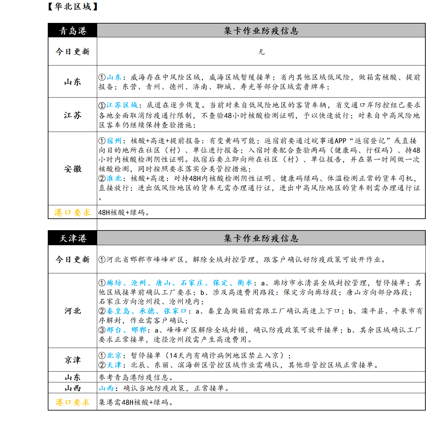This screenshot has height=422, width=426.
Task: Open the blue 天津 entry in 京津 row
Action: point(114,365)
